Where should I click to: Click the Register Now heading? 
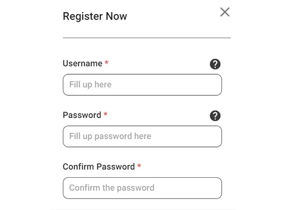(x=95, y=17)
